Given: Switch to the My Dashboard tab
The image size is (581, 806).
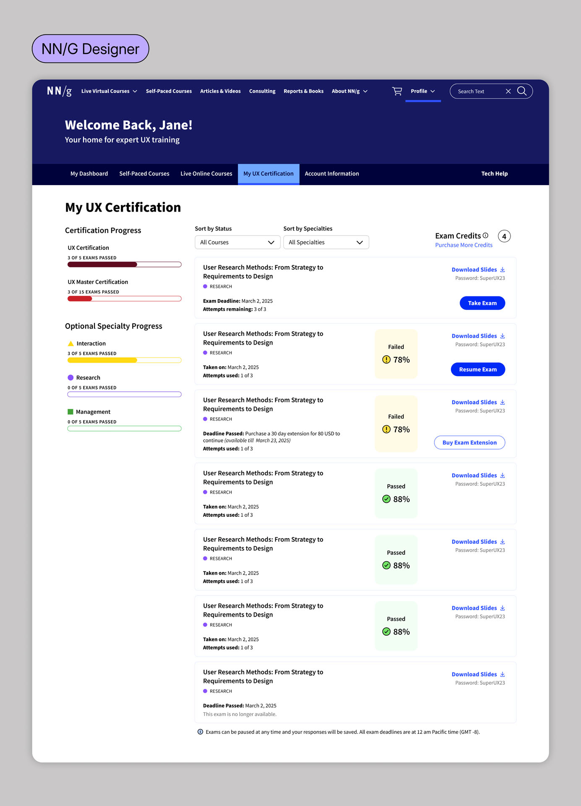Looking at the screenshot, I should (x=89, y=174).
